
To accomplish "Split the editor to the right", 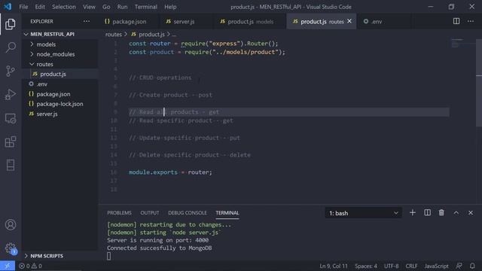I will (456, 21).
